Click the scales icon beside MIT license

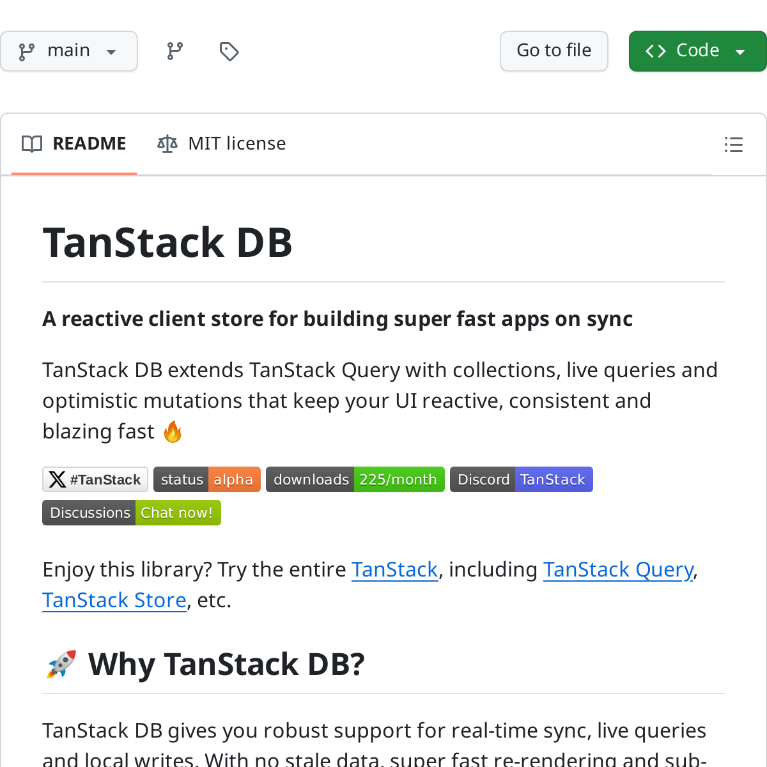[166, 143]
